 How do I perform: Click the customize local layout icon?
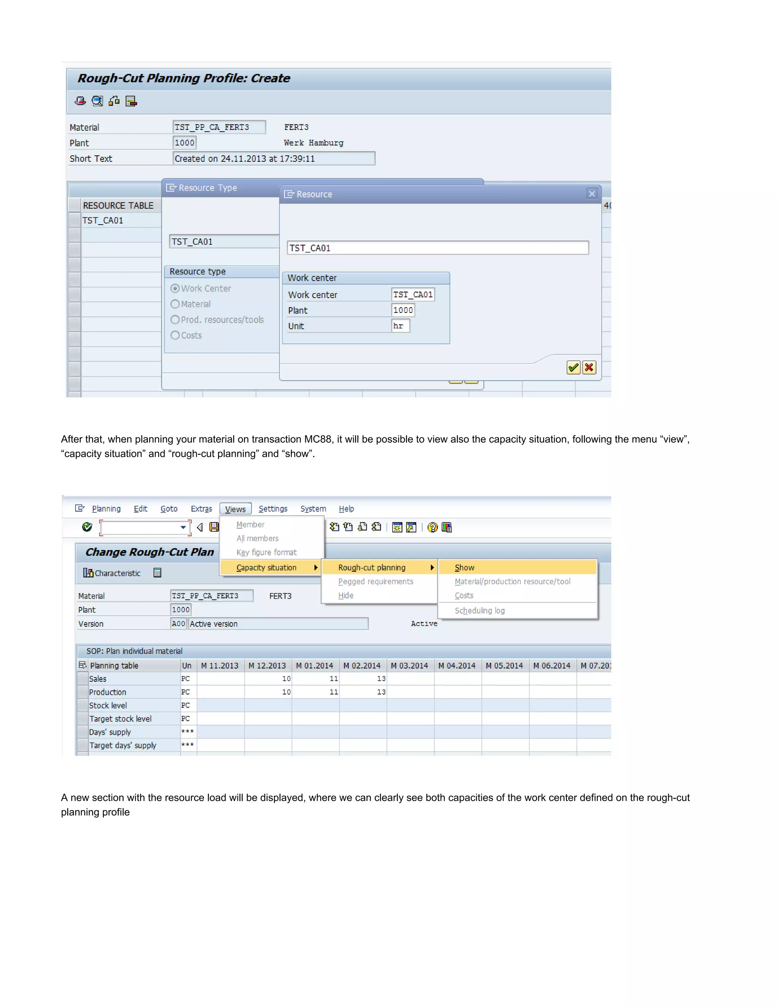click(447, 527)
